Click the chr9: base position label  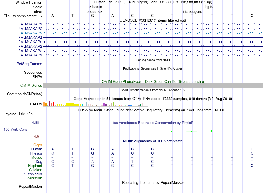coord(38,12)
